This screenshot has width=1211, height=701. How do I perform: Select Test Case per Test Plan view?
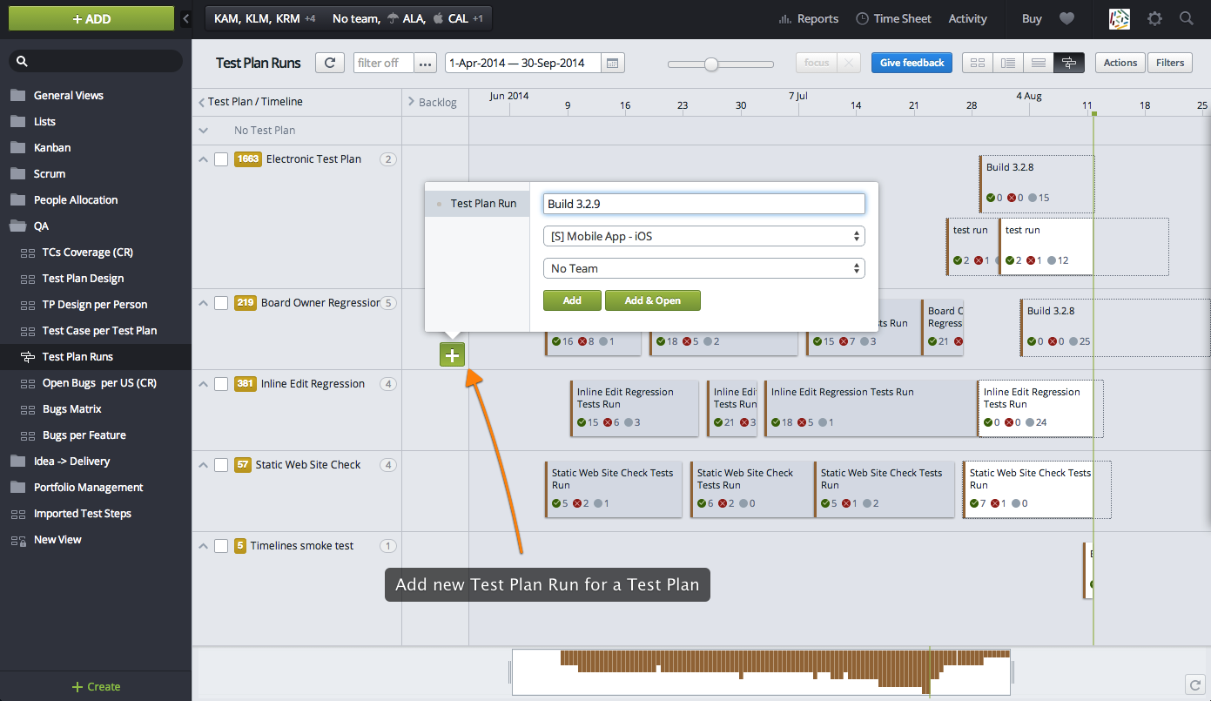click(x=98, y=330)
